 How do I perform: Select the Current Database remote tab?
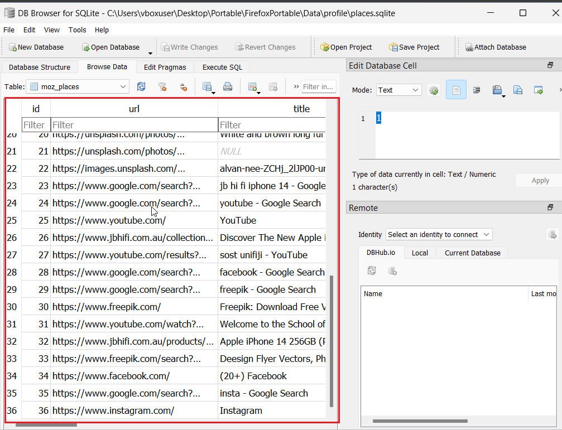pos(472,253)
